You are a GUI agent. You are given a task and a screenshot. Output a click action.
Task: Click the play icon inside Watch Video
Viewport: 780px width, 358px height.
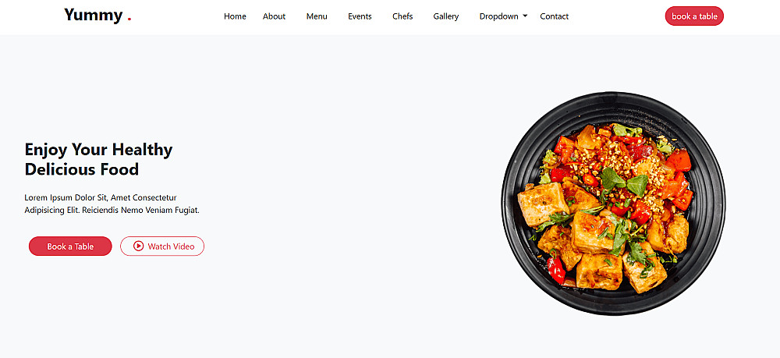tap(138, 246)
